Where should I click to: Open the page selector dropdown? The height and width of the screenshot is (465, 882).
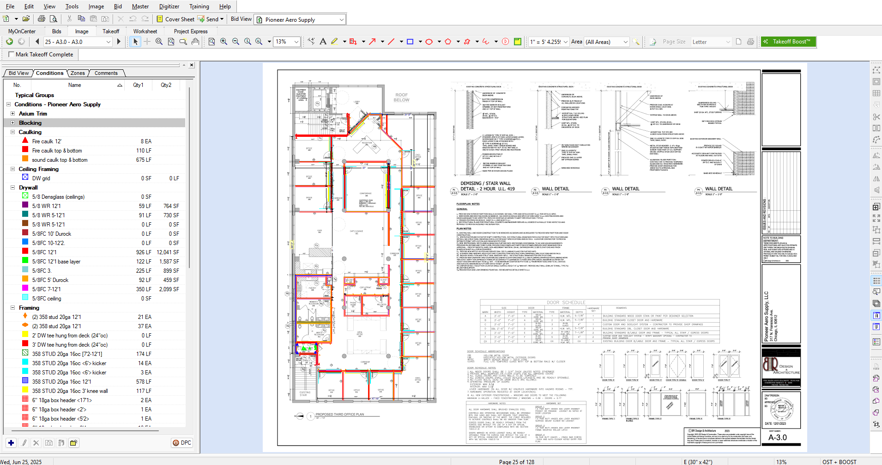[109, 42]
